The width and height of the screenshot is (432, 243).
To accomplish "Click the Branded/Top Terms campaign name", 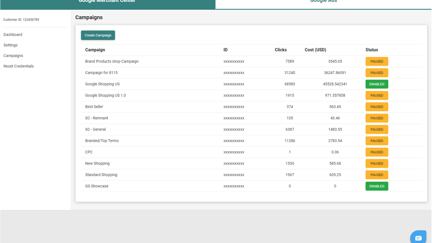I will pos(102,141).
